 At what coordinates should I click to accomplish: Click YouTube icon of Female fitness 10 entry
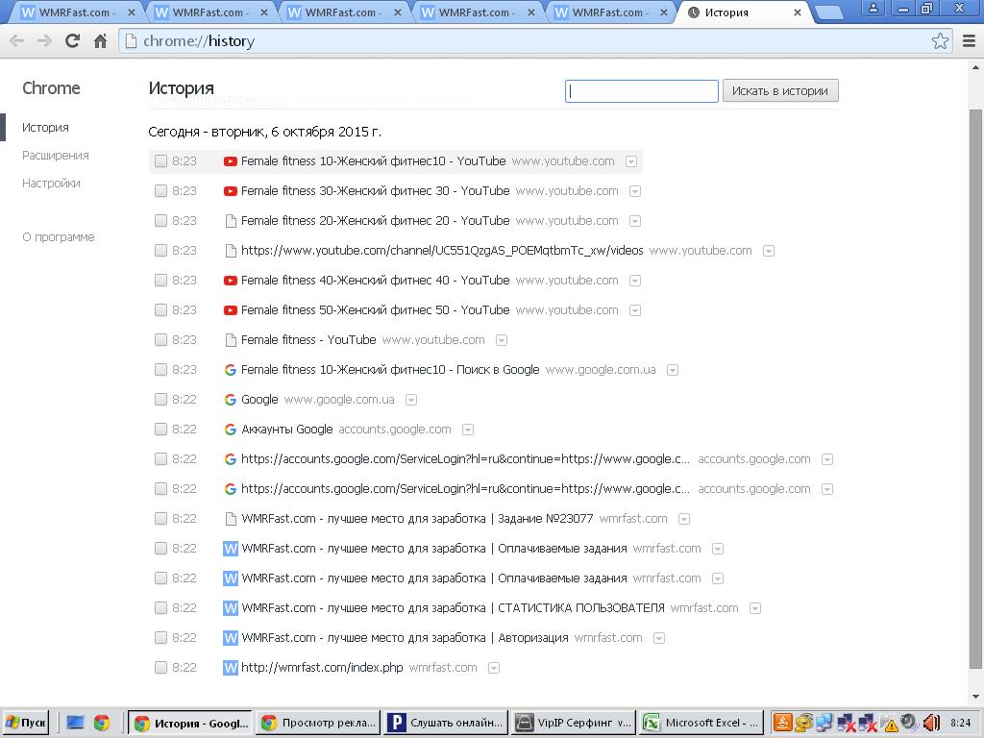[x=231, y=161]
